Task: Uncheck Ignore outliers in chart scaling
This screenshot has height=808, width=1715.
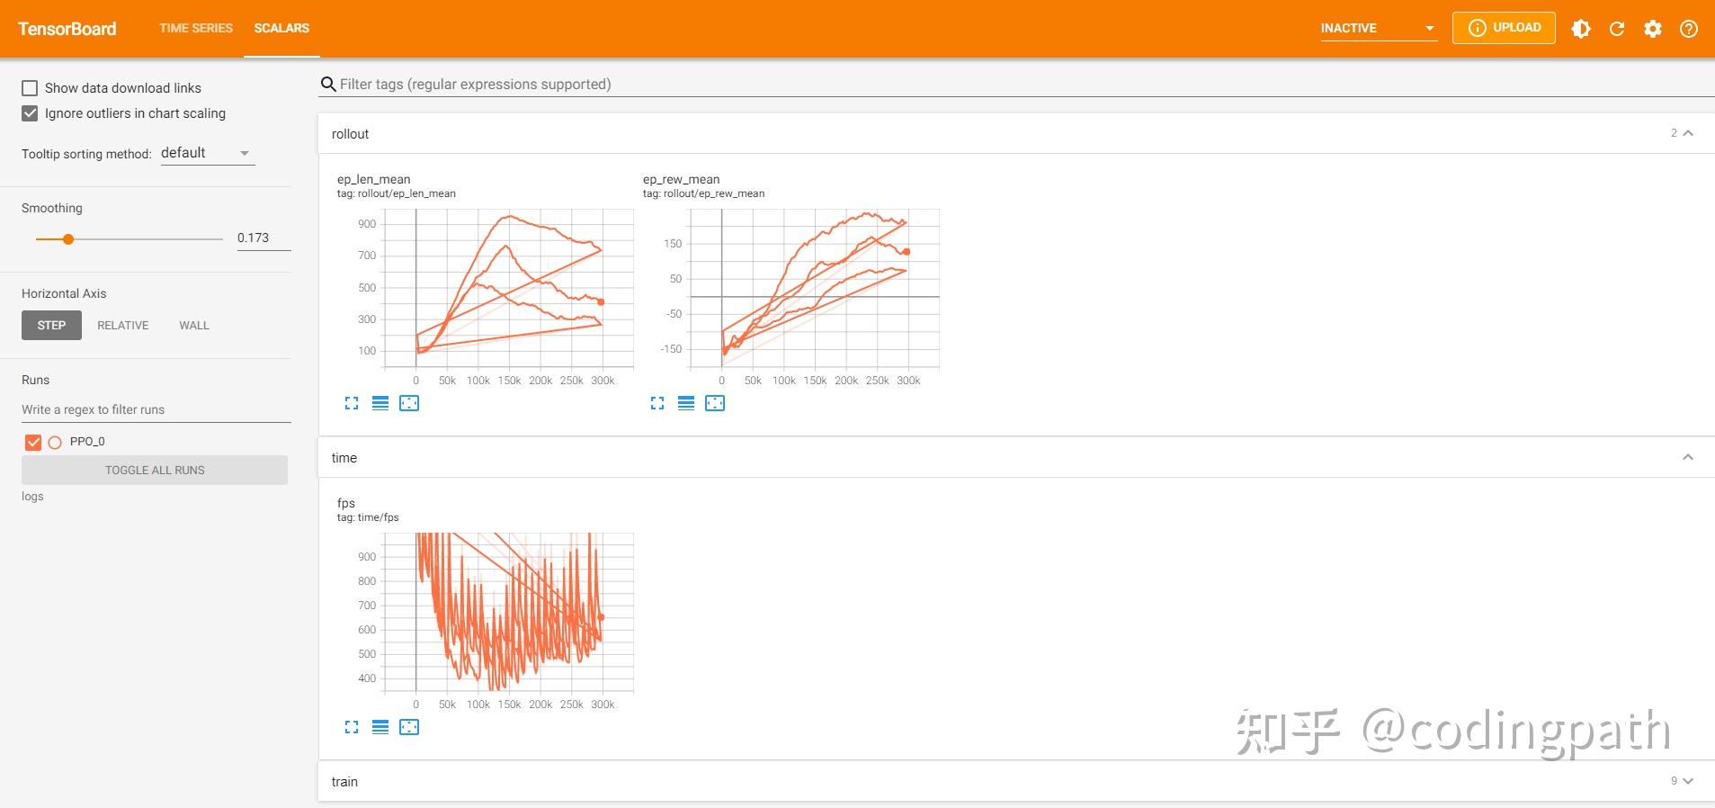Action: pyautogui.click(x=30, y=113)
